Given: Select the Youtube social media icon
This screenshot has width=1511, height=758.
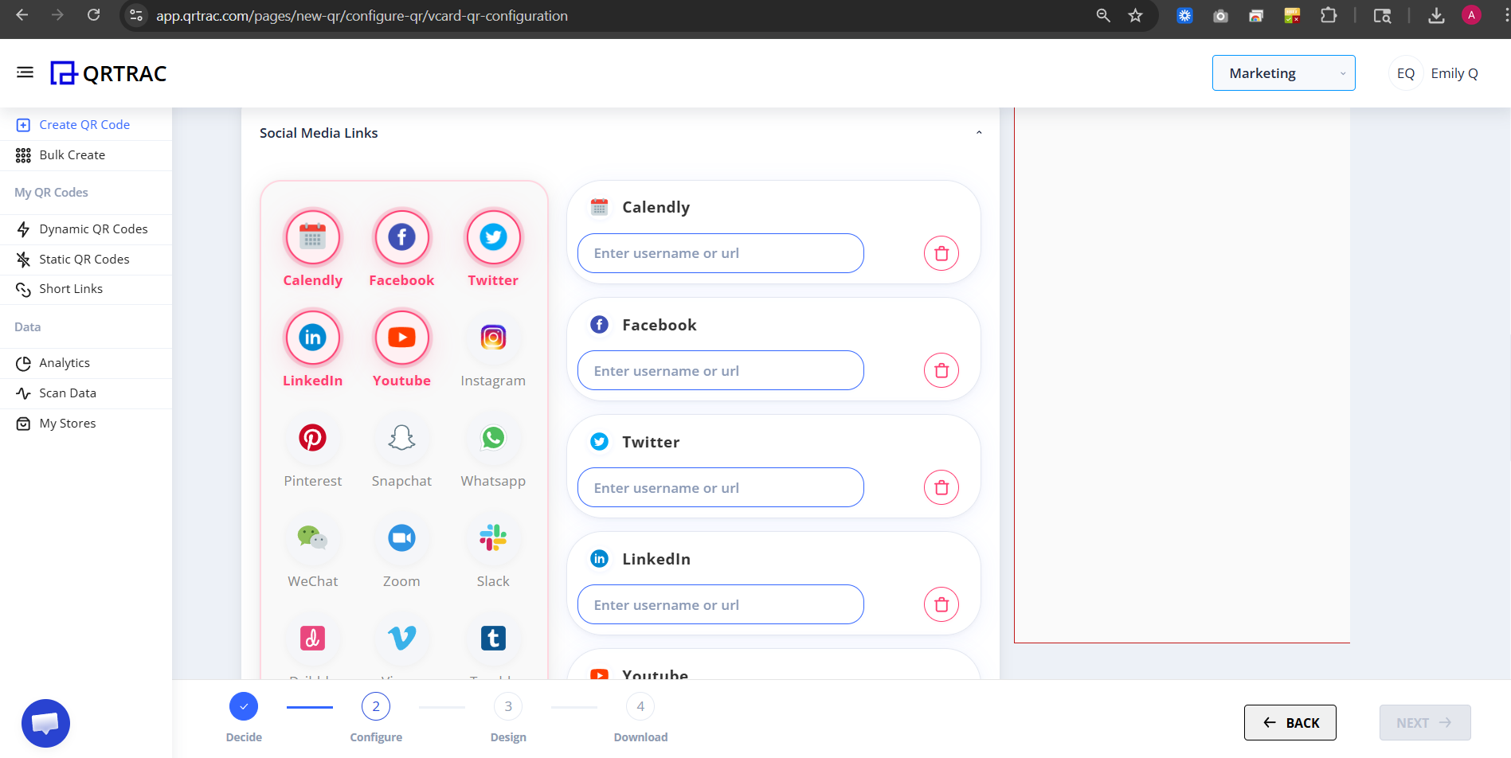Looking at the screenshot, I should (401, 337).
